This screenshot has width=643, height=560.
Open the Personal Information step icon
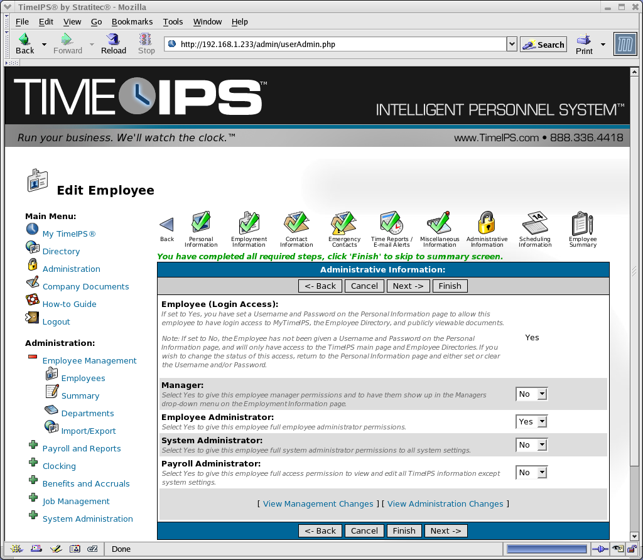pyautogui.click(x=201, y=222)
